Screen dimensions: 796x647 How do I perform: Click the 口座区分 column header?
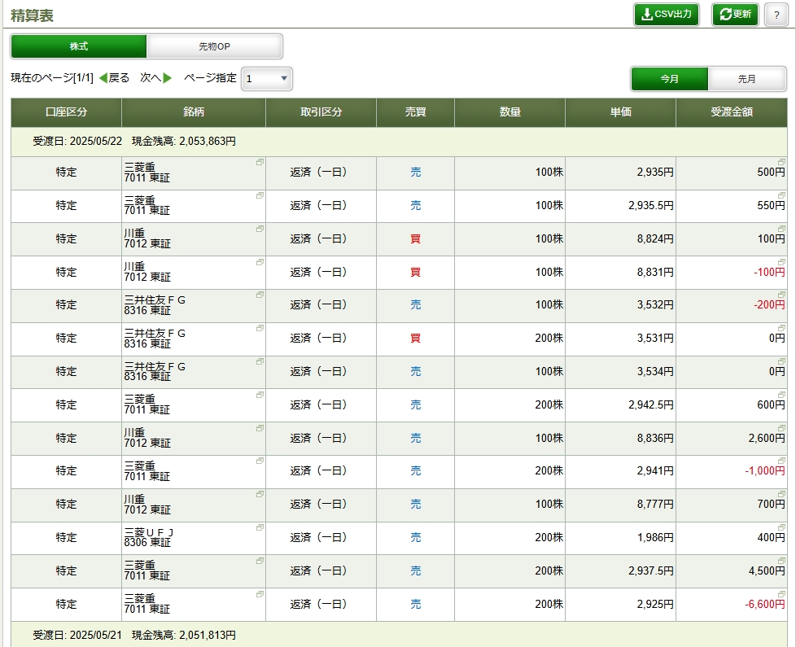[67, 112]
